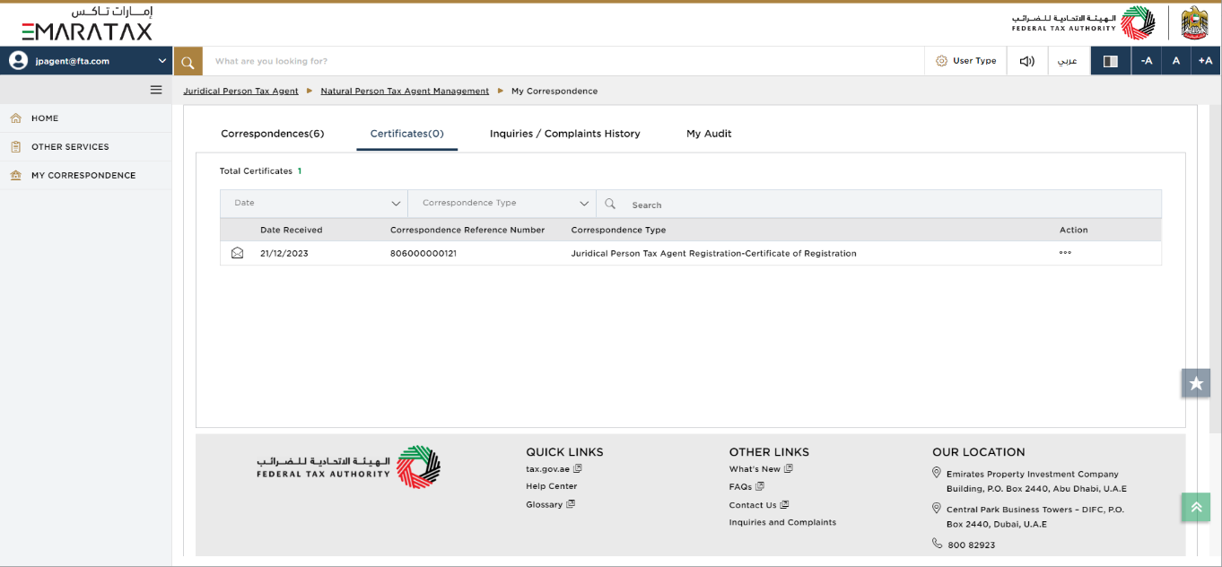
Task: Click the My Correspondence building icon
Action: (x=15, y=175)
